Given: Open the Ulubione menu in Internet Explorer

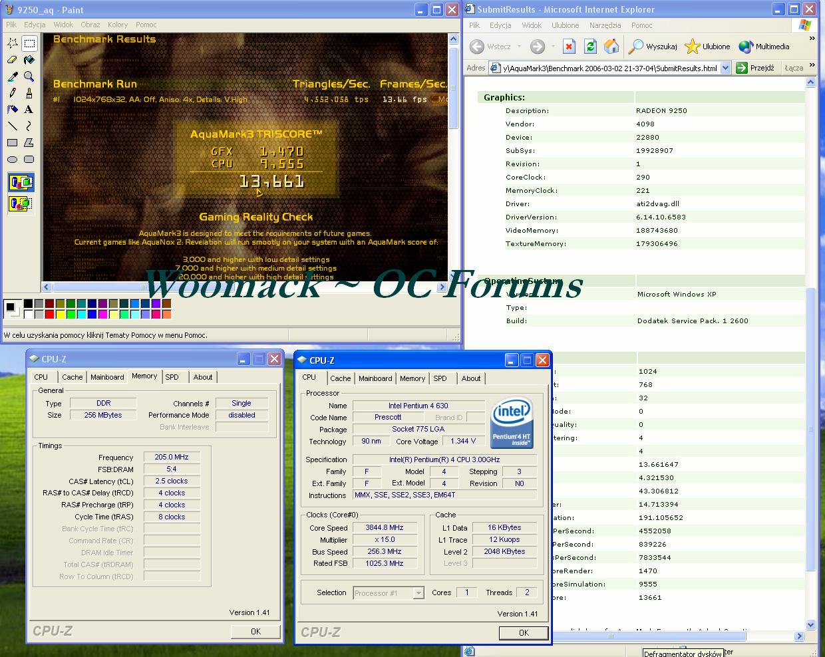Looking at the screenshot, I should click(566, 25).
